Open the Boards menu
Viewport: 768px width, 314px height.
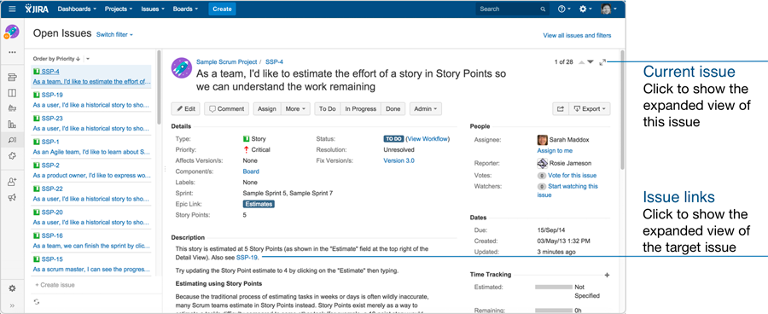186,9
